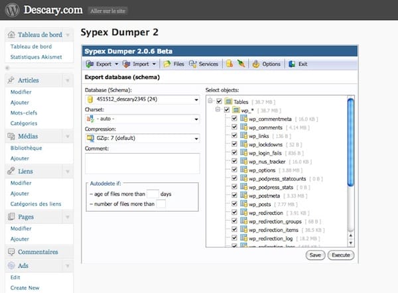
Task: Click the Save button
Action: click(315, 255)
